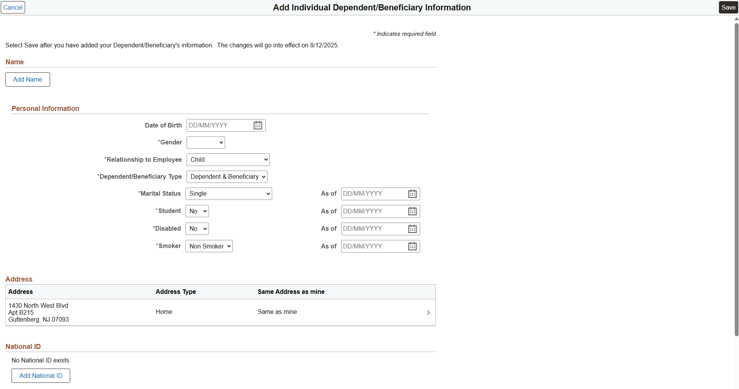Expand the Home address row chevron

(428, 312)
